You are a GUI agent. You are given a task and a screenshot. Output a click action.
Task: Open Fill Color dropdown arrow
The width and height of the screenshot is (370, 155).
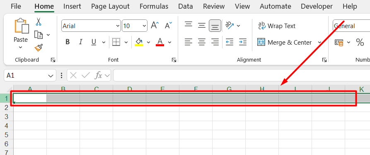[x=148, y=43]
